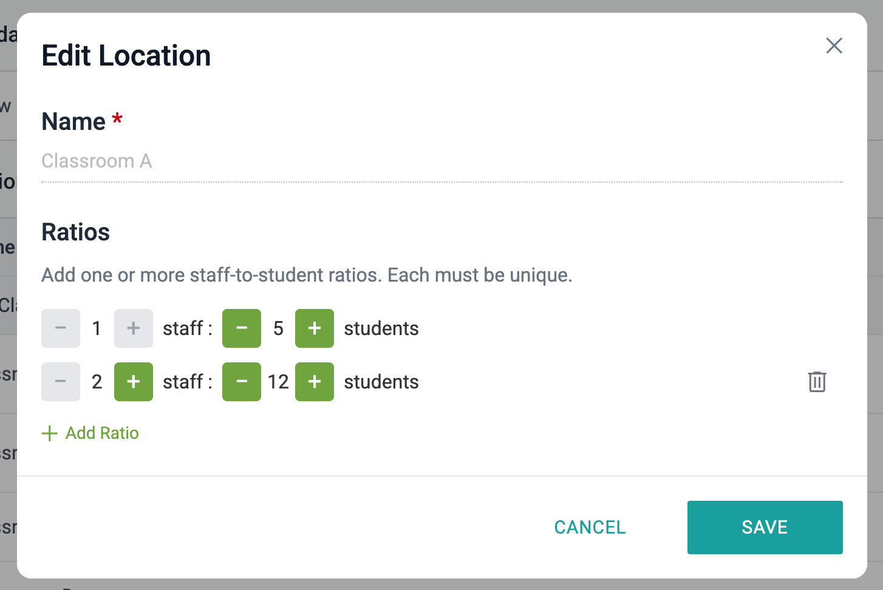The width and height of the screenshot is (883, 590).
Task: Increase staff above 2 in second ratio
Action: (134, 382)
